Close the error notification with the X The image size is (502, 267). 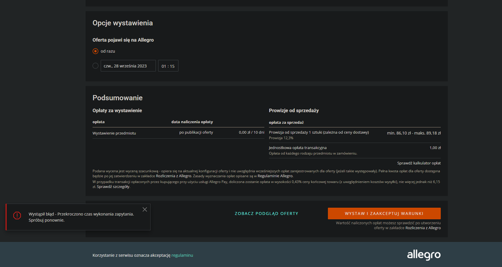(145, 210)
